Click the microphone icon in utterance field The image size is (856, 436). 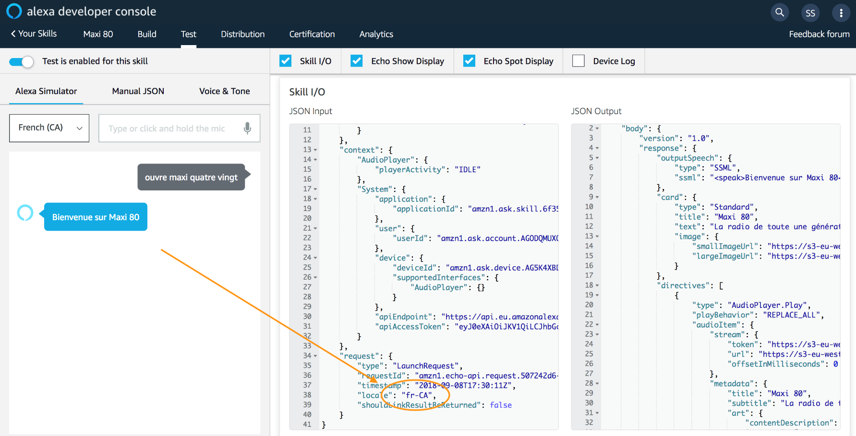pyautogui.click(x=247, y=128)
